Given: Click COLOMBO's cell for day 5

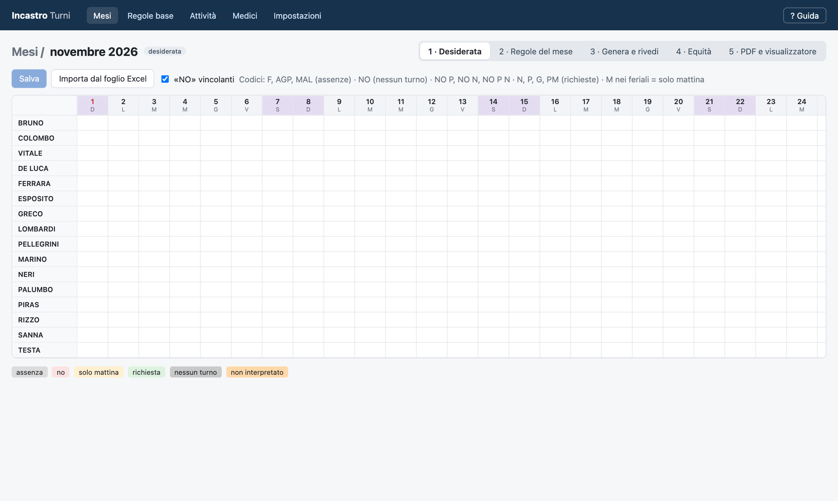Looking at the screenshot, I should click(216, 138).
